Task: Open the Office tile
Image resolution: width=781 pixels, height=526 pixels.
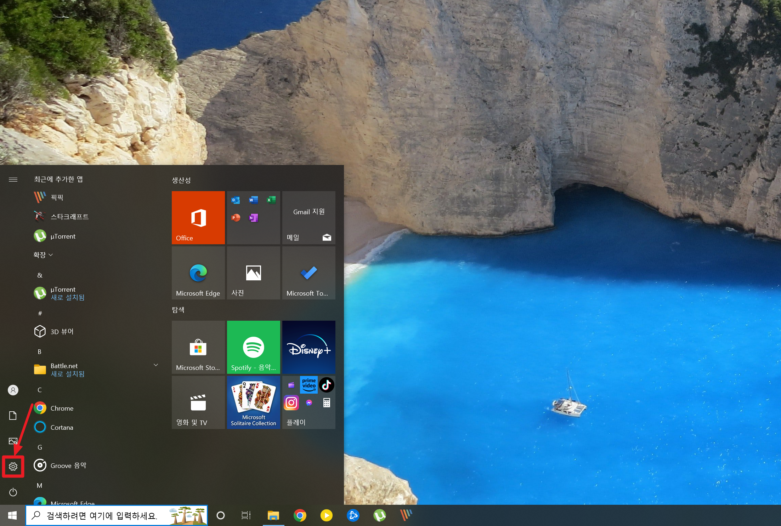Action: (x=198, y=217)
